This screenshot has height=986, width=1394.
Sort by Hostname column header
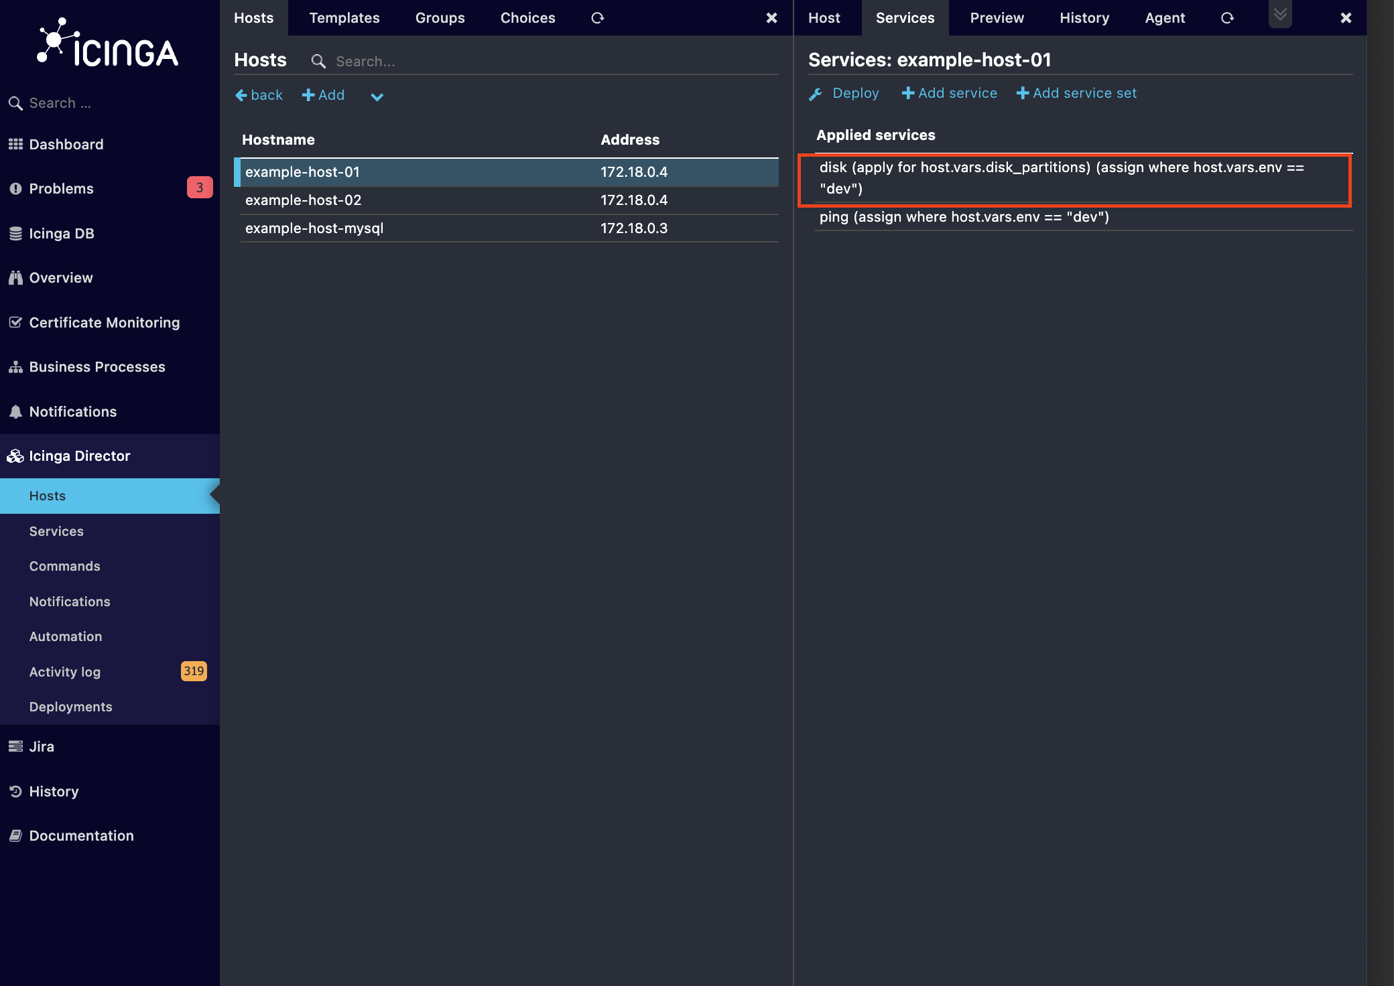278,139
